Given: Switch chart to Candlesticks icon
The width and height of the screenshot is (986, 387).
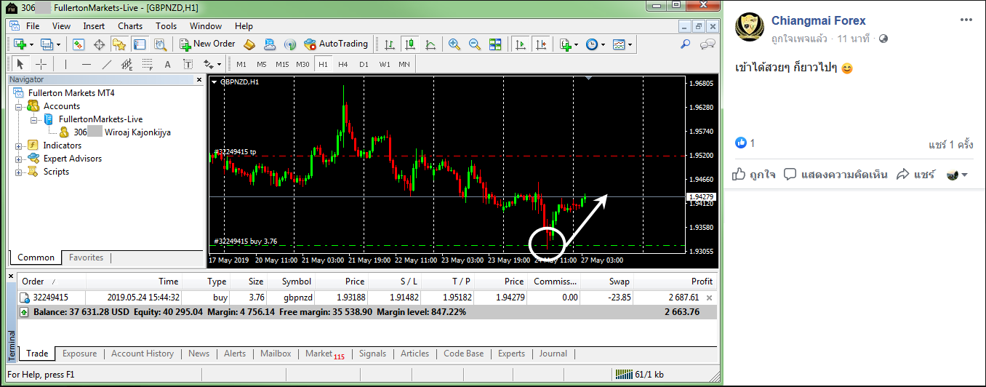Looking at the screenshot, I should (x=409, y=44).
